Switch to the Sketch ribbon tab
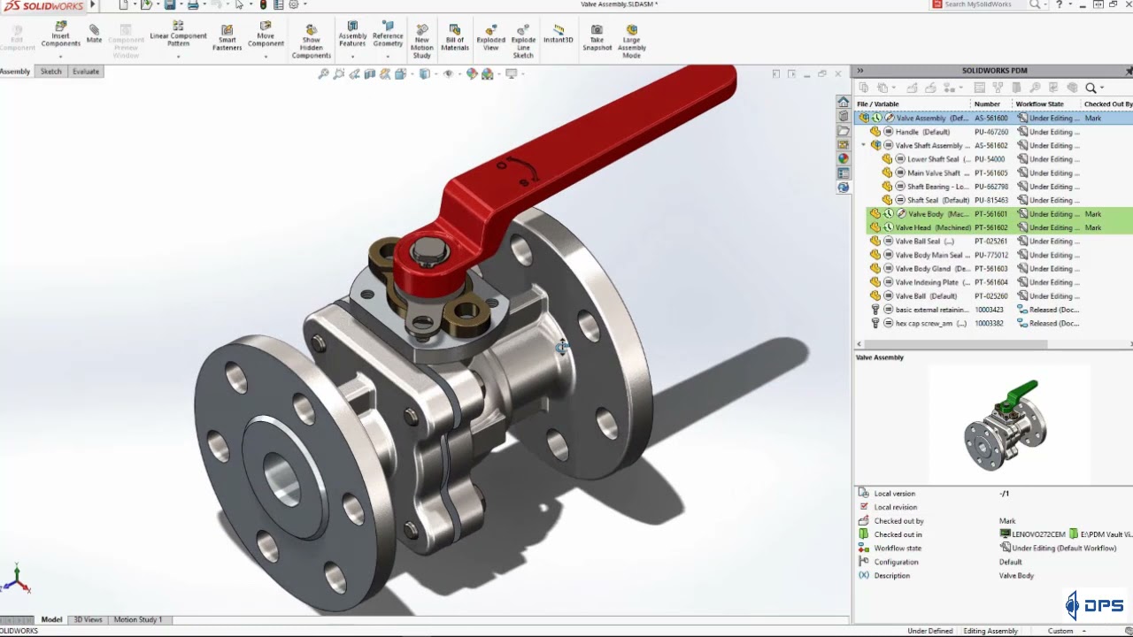1133x637 pixels. [x=51, y=72]
